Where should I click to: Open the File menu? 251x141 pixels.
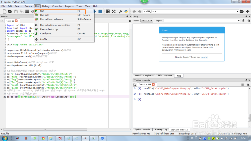coord(3,6)
